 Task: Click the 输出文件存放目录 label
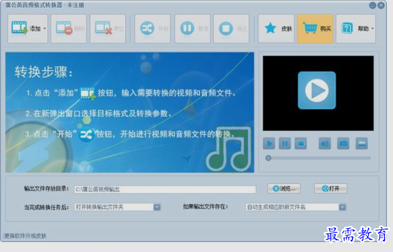pos(46,189)
